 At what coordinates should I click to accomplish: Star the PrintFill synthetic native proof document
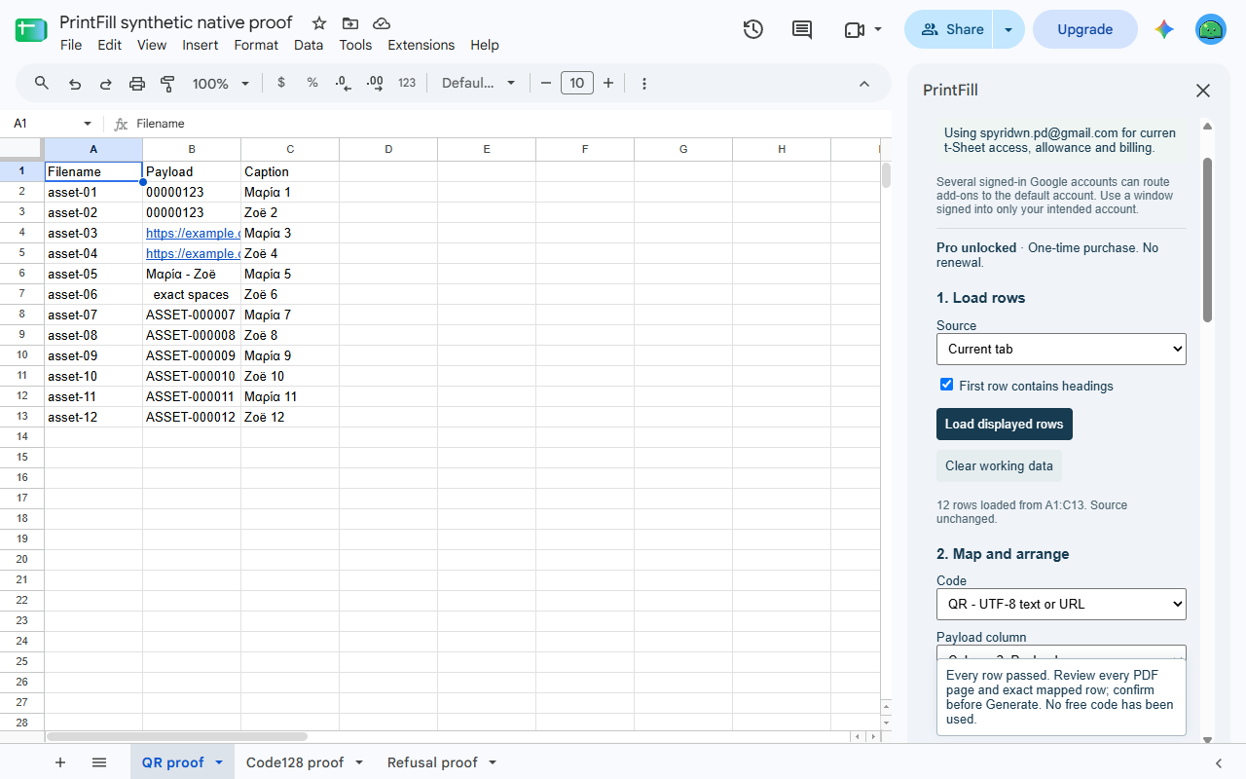319,23
